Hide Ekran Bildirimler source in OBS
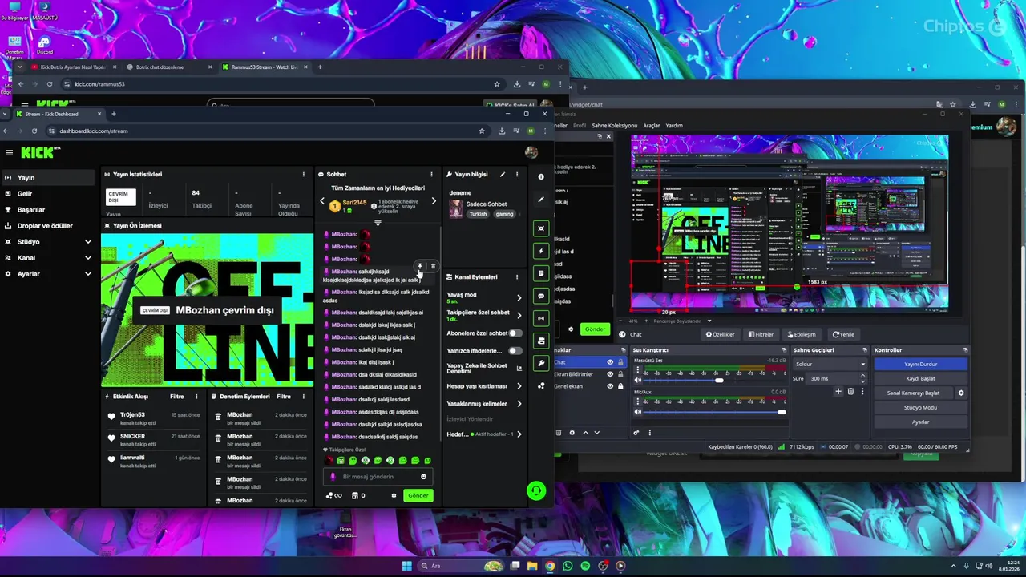Viewport: 1026px width, 577px height. pos(610,374)
